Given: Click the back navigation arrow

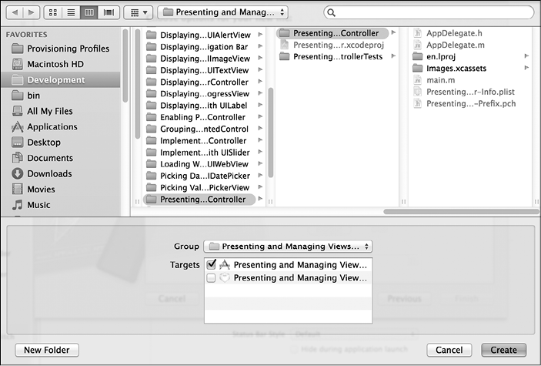Looking at the screenshot, I should [x=14, y=12].
